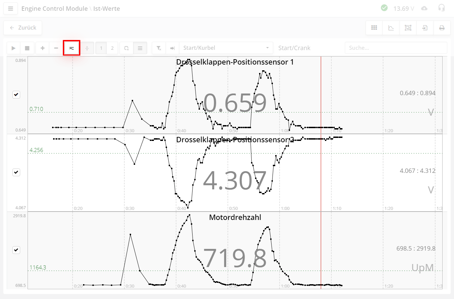Click the plus zoom-in icon

(x=43, y=48)
